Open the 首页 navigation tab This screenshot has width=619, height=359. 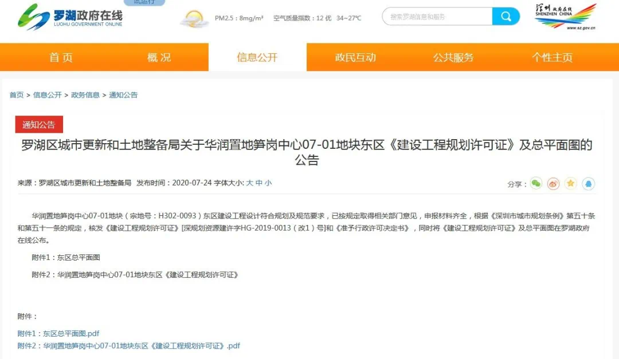61,57
